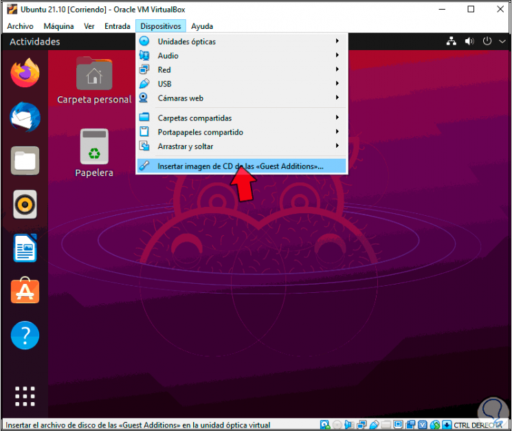Open the Papelera trash desktop icon
The image size is (512, 431).
(94, 153)
